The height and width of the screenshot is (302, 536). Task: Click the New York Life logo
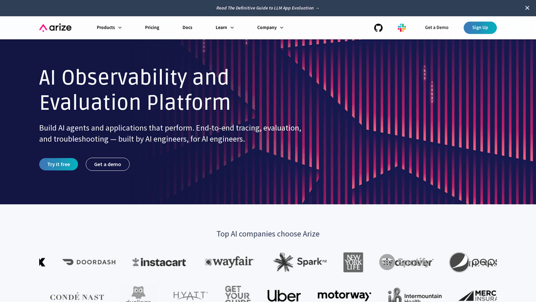[x=353, y=262]
